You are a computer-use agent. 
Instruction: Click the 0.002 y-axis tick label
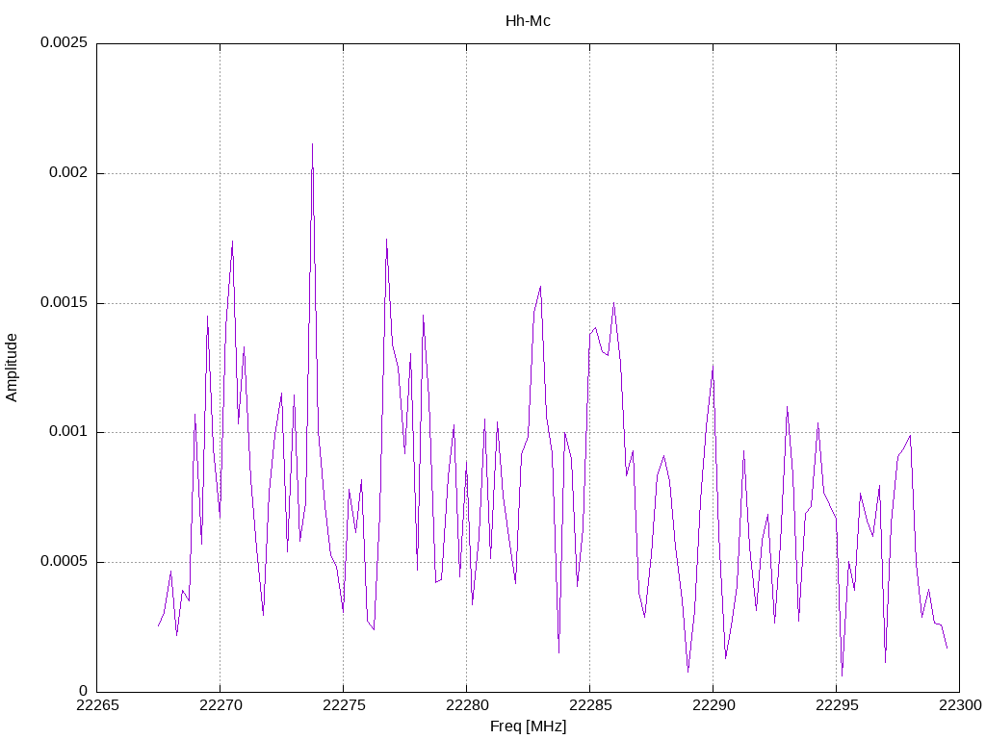click(x=68, y=173)
